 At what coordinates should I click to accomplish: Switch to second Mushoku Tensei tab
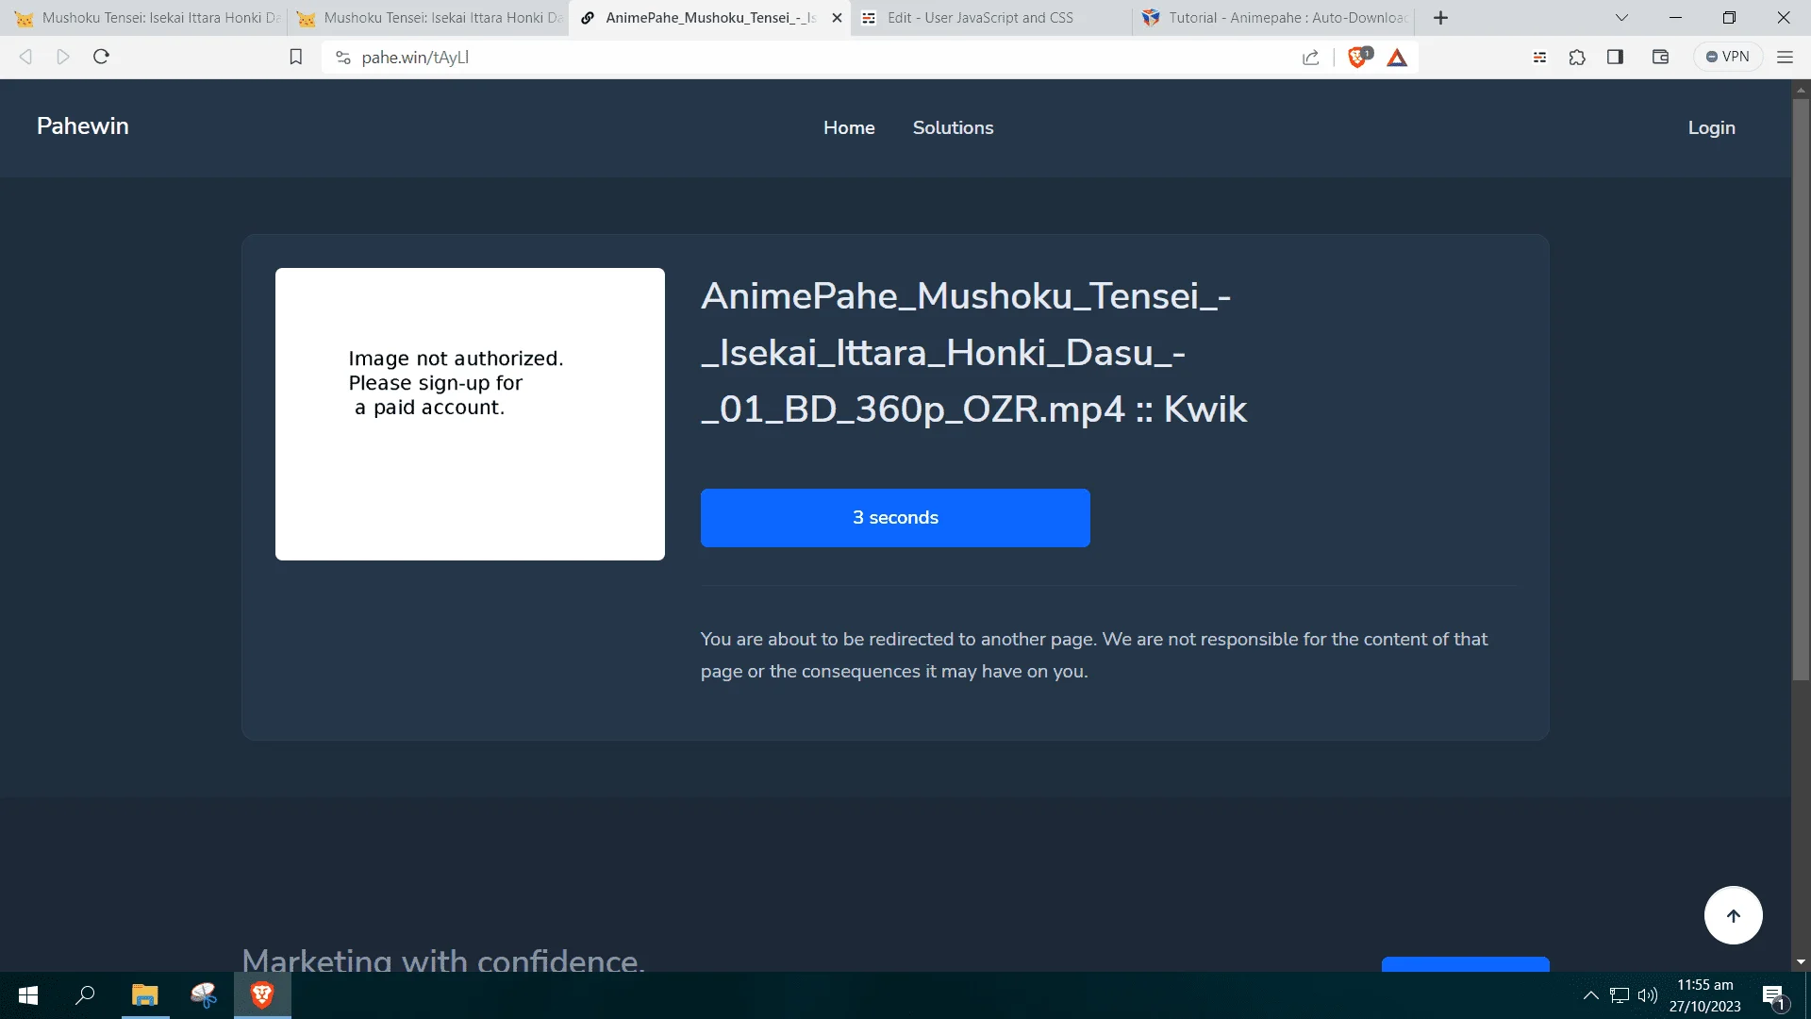(x=428, y=18)
